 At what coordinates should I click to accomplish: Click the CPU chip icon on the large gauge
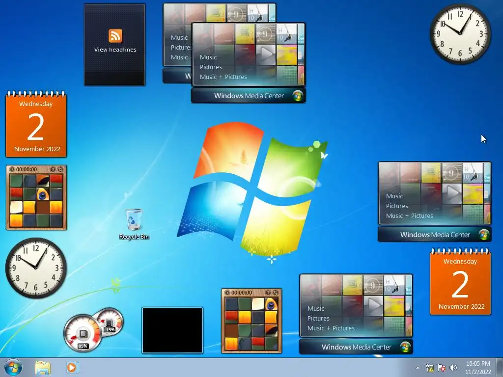(x=83, y=334)
